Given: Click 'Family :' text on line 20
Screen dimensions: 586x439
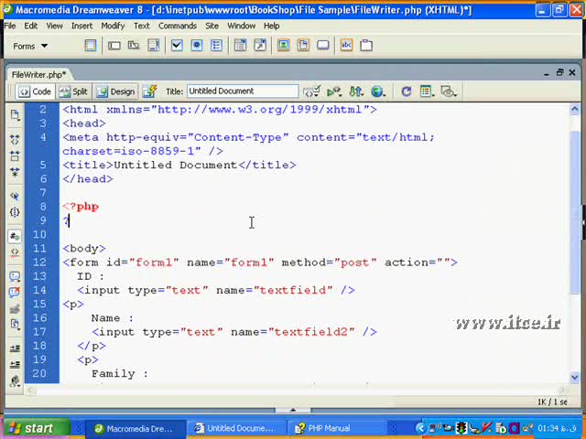Looking at the screenshot, I should tap(120, 374).
